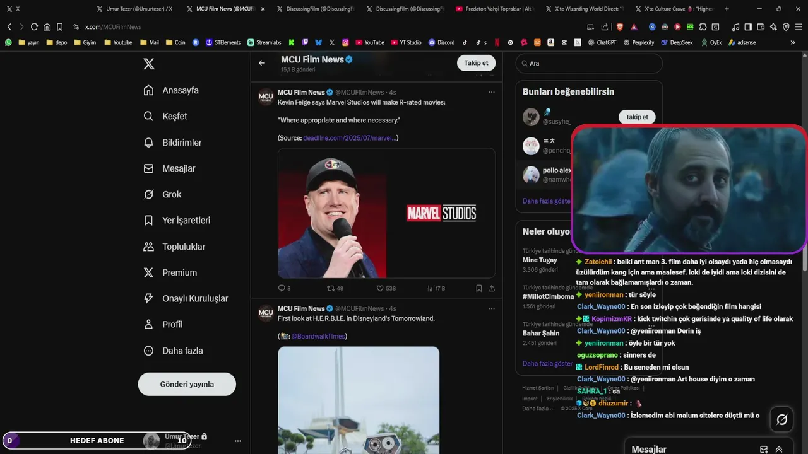The width and height of the screenshot is (808, 454).
Task: Click the Ara search field
Action: click(589, 63)
